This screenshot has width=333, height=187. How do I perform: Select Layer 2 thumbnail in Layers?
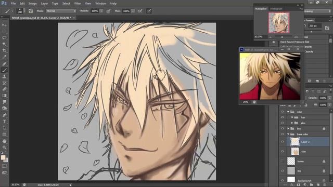click(295, 142)
